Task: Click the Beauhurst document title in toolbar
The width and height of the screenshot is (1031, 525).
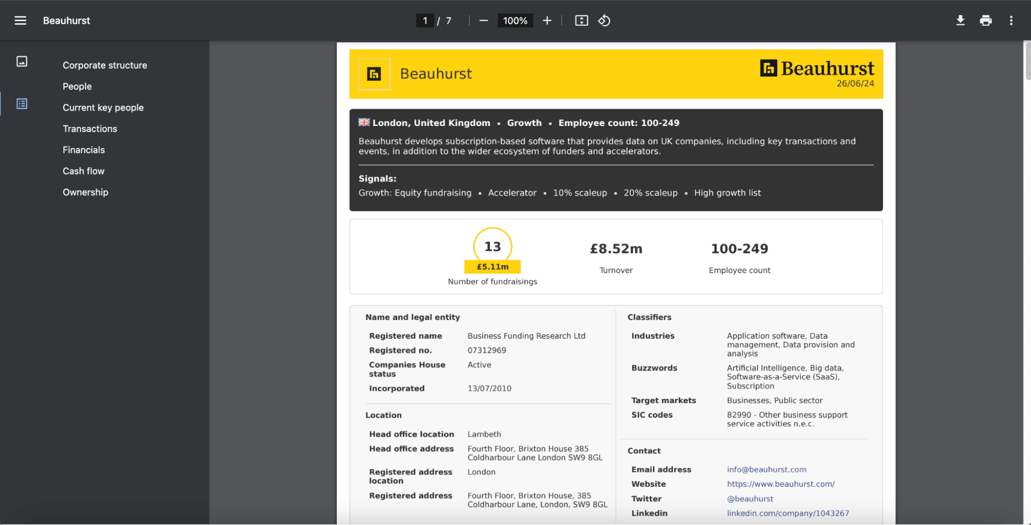Action: [x=67, y=21]
